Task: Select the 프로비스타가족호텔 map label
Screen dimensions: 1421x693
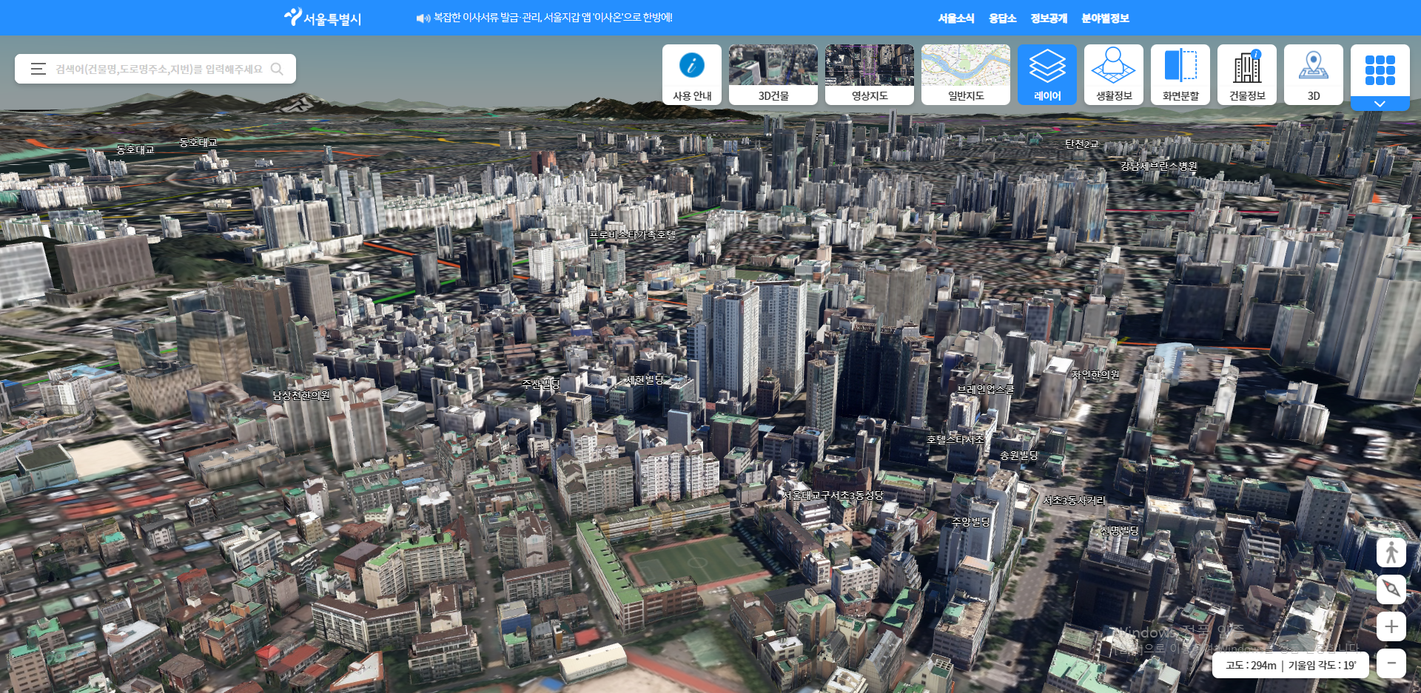Action: [633, 234]
